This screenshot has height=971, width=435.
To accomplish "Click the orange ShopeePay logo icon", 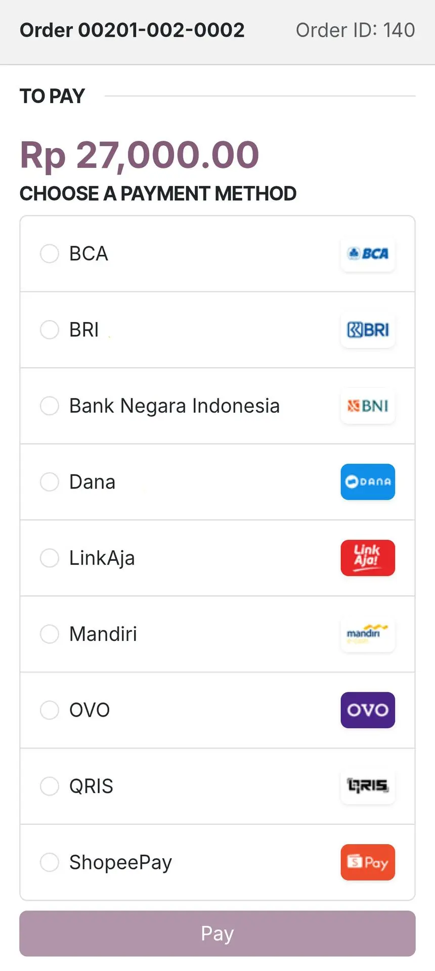I will click(x=368, y=862).
